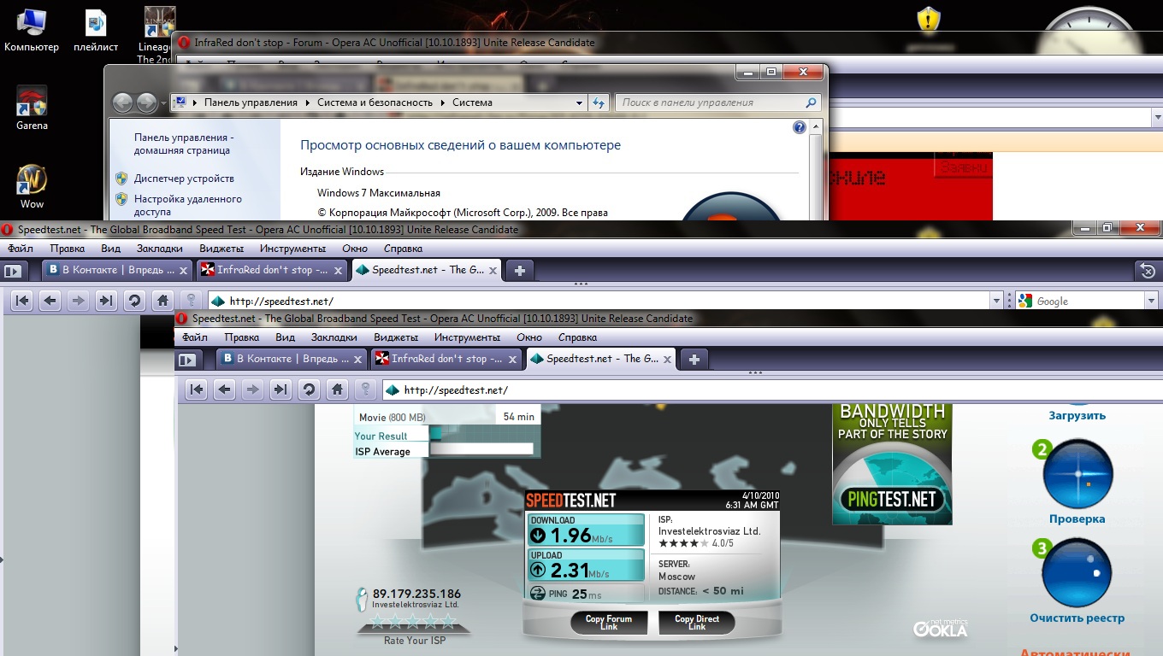1163x656 pixels.
Task: Open new tab in rear Opera window
Action: [x=519, y=270]
